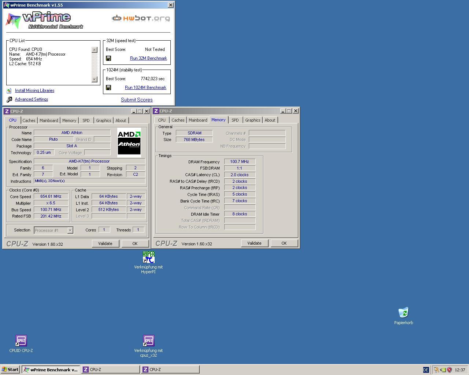The width and height of the screenshot is (469, 375).
Task: Open SPD tab in left CPU-Z window
Action: pyautogui.click(x=86, y=120)
